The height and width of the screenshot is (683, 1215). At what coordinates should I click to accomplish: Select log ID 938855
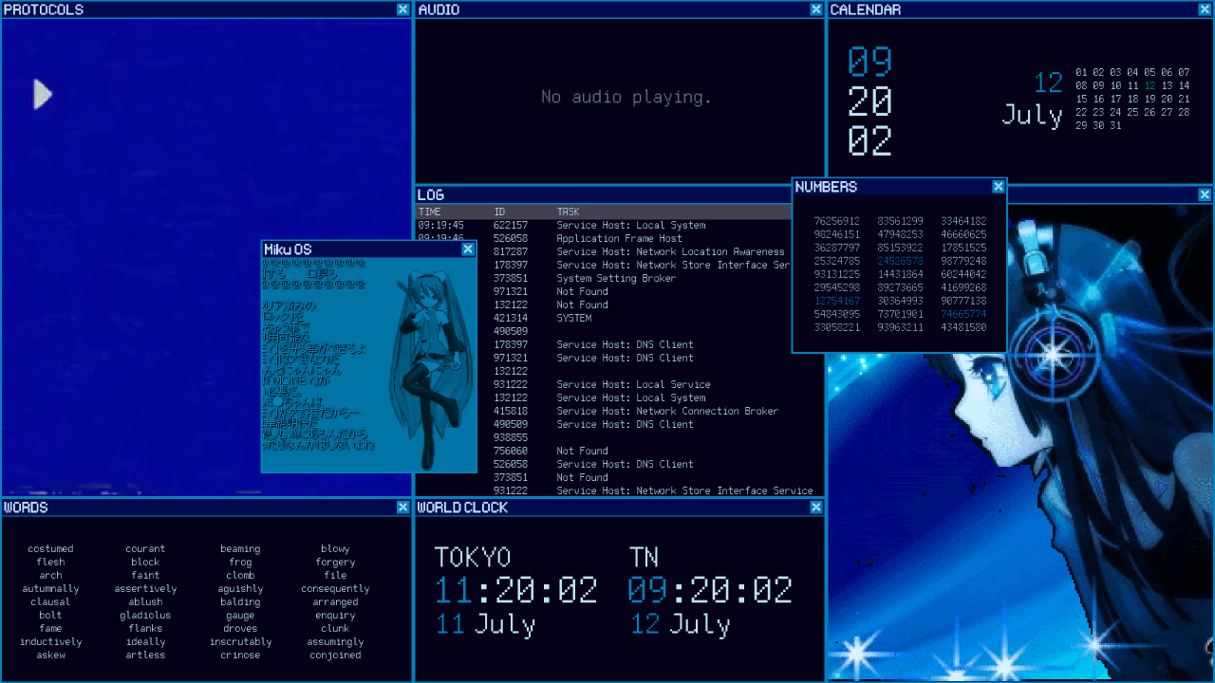tap(511, 438)
